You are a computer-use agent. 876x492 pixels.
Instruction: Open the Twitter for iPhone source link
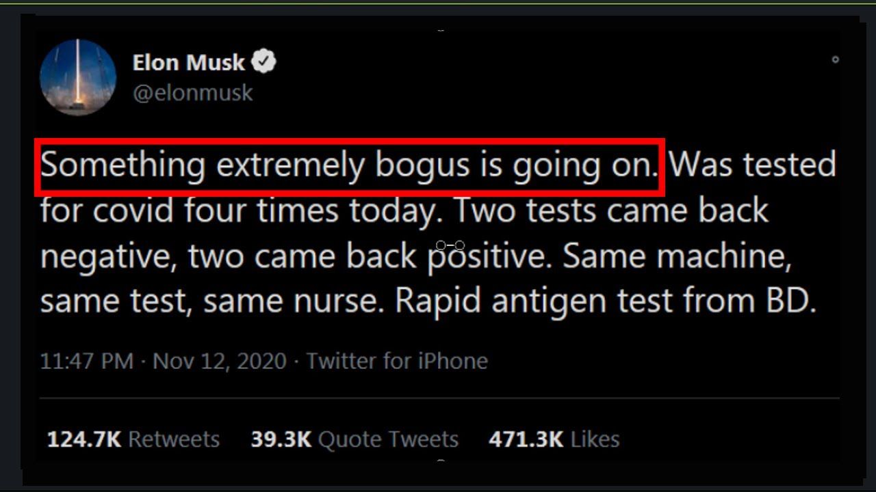[396, 361]
